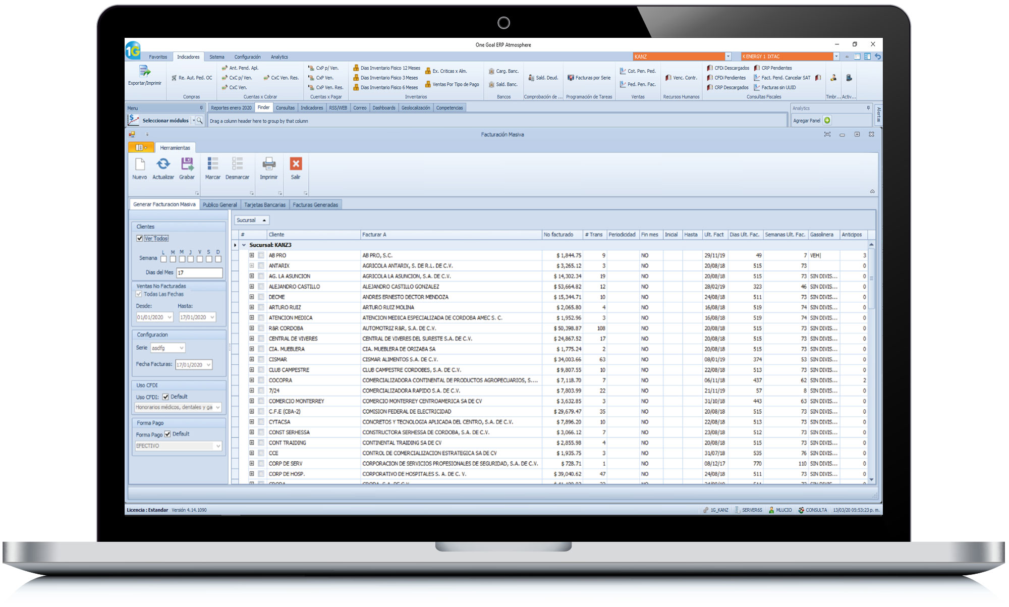
Task: Open the Hasta date dropdown
Action: 212,317
